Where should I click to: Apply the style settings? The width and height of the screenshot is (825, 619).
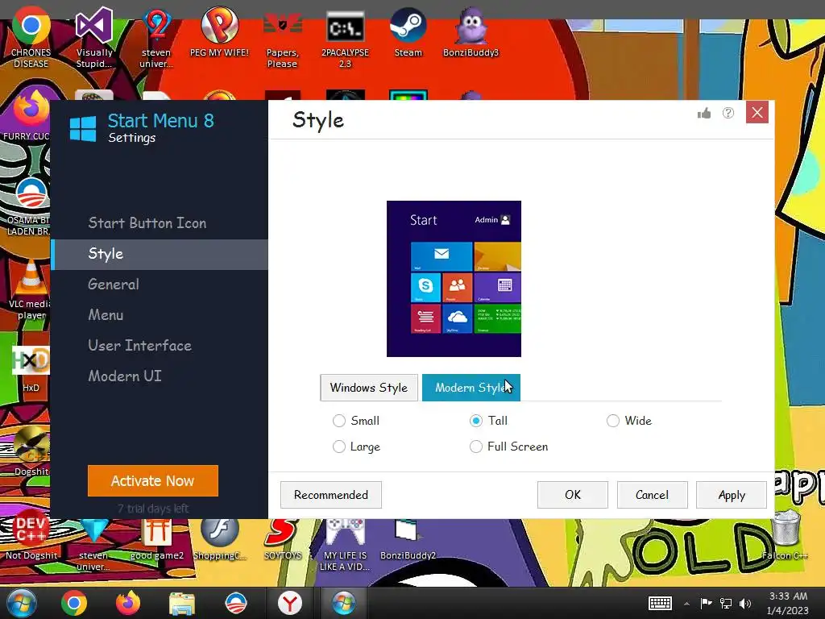(732, 495)
